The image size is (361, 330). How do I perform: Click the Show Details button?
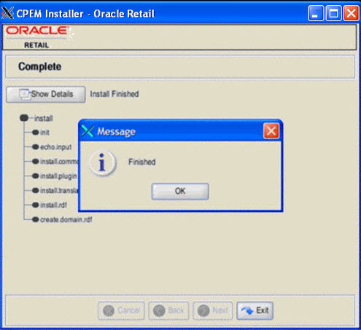coord(46,94)
